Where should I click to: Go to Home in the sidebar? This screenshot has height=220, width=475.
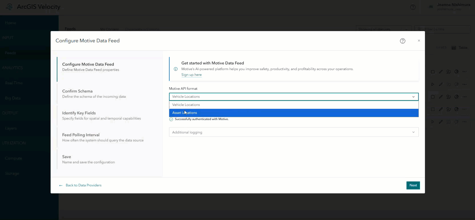[11, 23]
